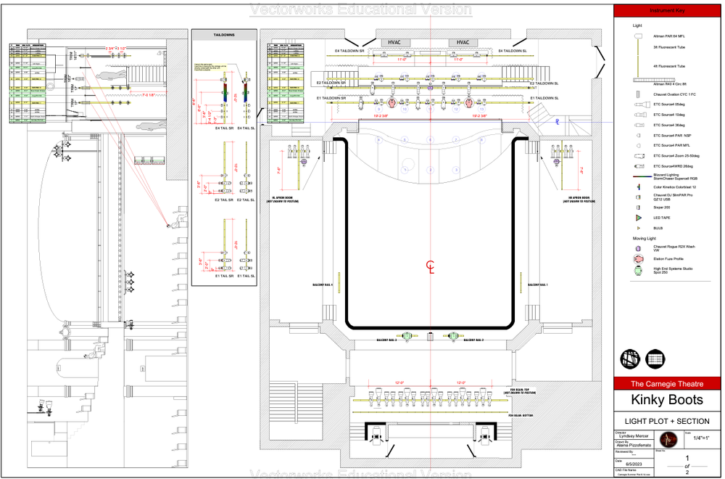Click the Altman PAR 64 MFL symbol in key
The width and height of the screenshot is (725, 479).
click(638, 36)
